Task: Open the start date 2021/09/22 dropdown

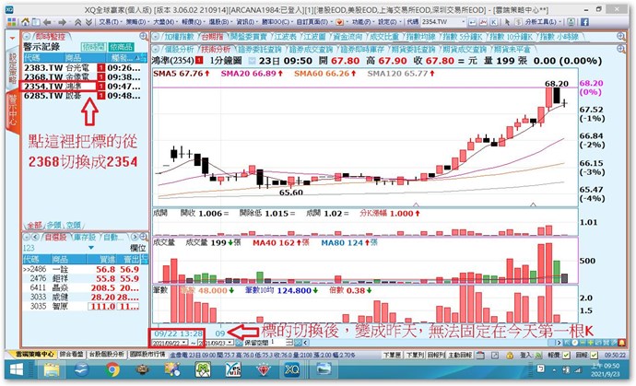Action: (184, 343)
